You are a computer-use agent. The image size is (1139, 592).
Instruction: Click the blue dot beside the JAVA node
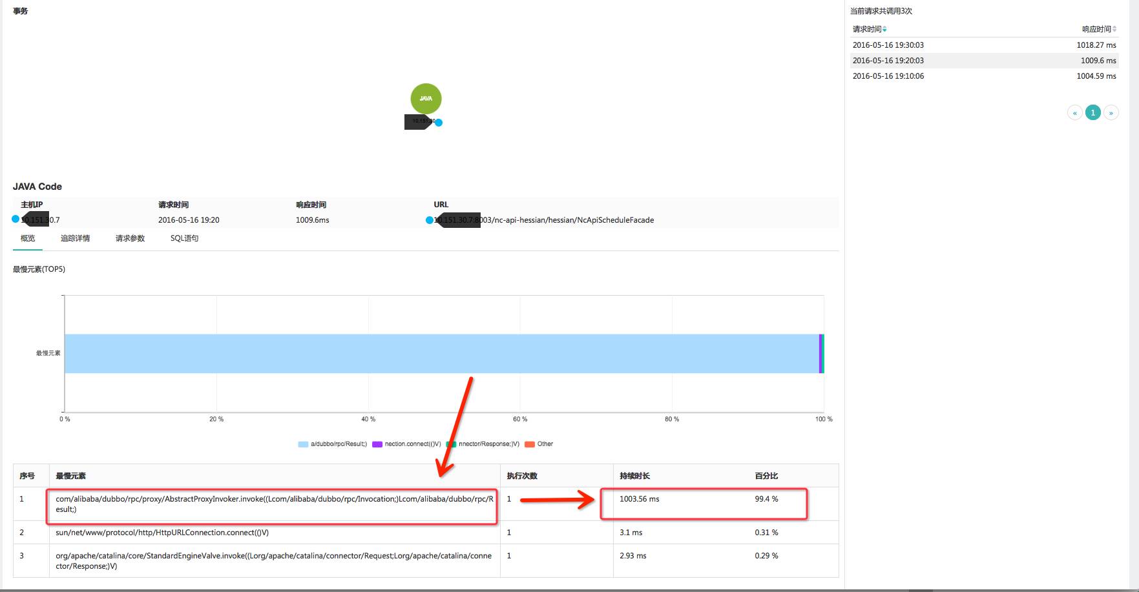(x=439, y=123)
